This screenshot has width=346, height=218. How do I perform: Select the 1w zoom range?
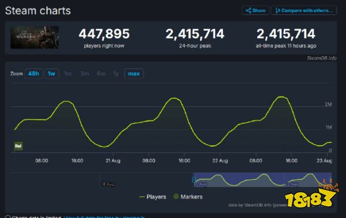(51, 74)
